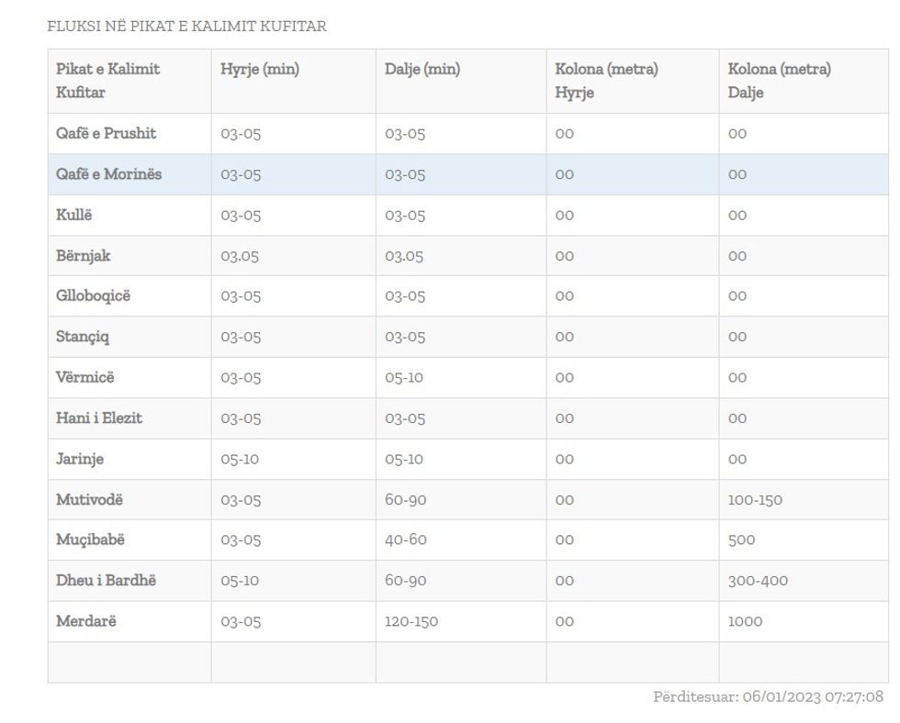This screenshot has height=723, width=900.
Task: Click the Jarinje crossing name
Action: click(x=80, y=459)
